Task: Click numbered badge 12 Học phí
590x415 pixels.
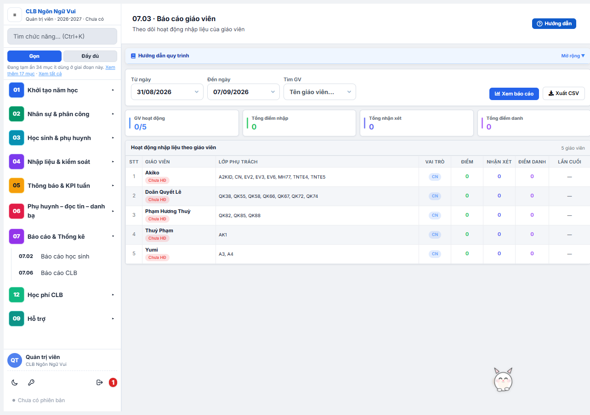Action: coord(17,295)
